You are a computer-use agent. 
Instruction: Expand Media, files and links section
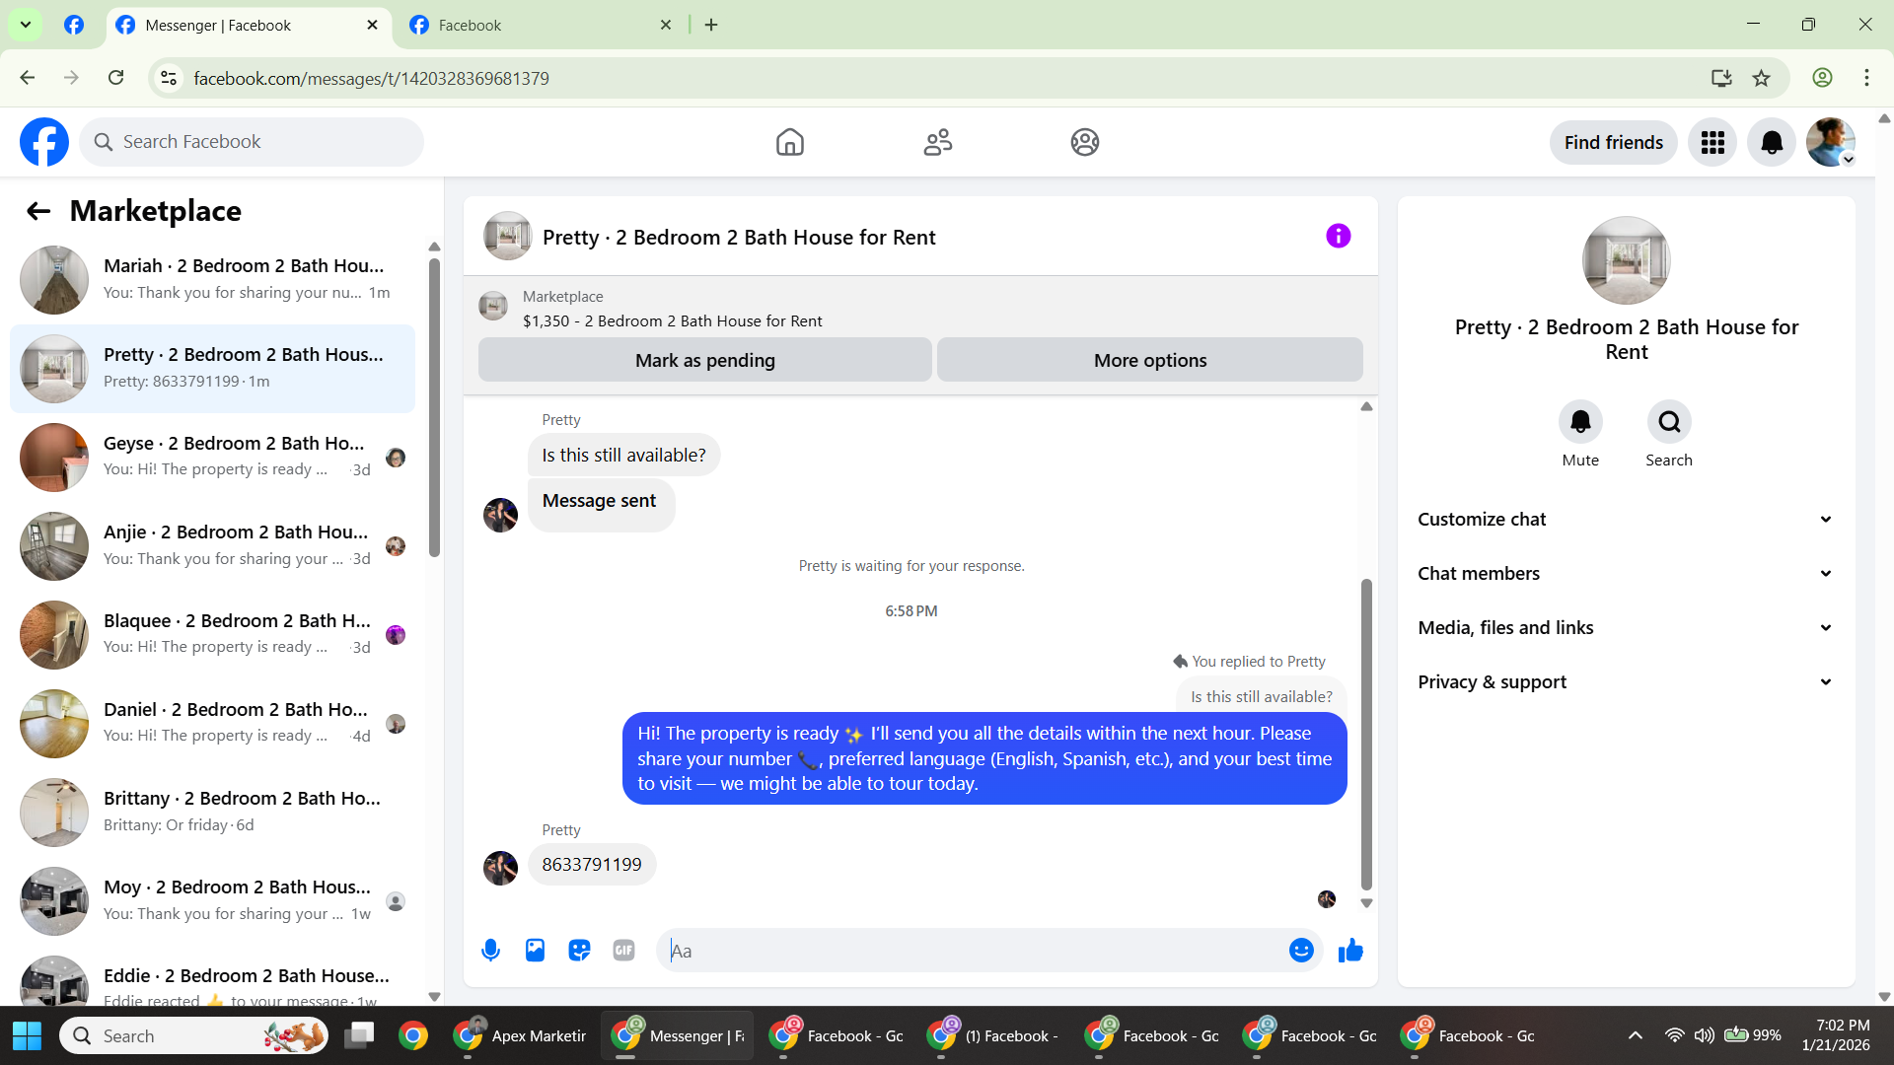(x=1626, y=628)
